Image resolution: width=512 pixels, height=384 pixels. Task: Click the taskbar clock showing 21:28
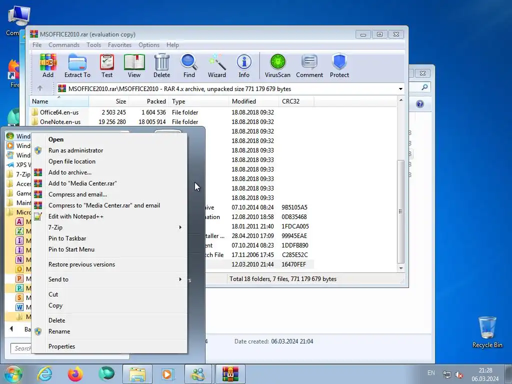click(485, 374)
